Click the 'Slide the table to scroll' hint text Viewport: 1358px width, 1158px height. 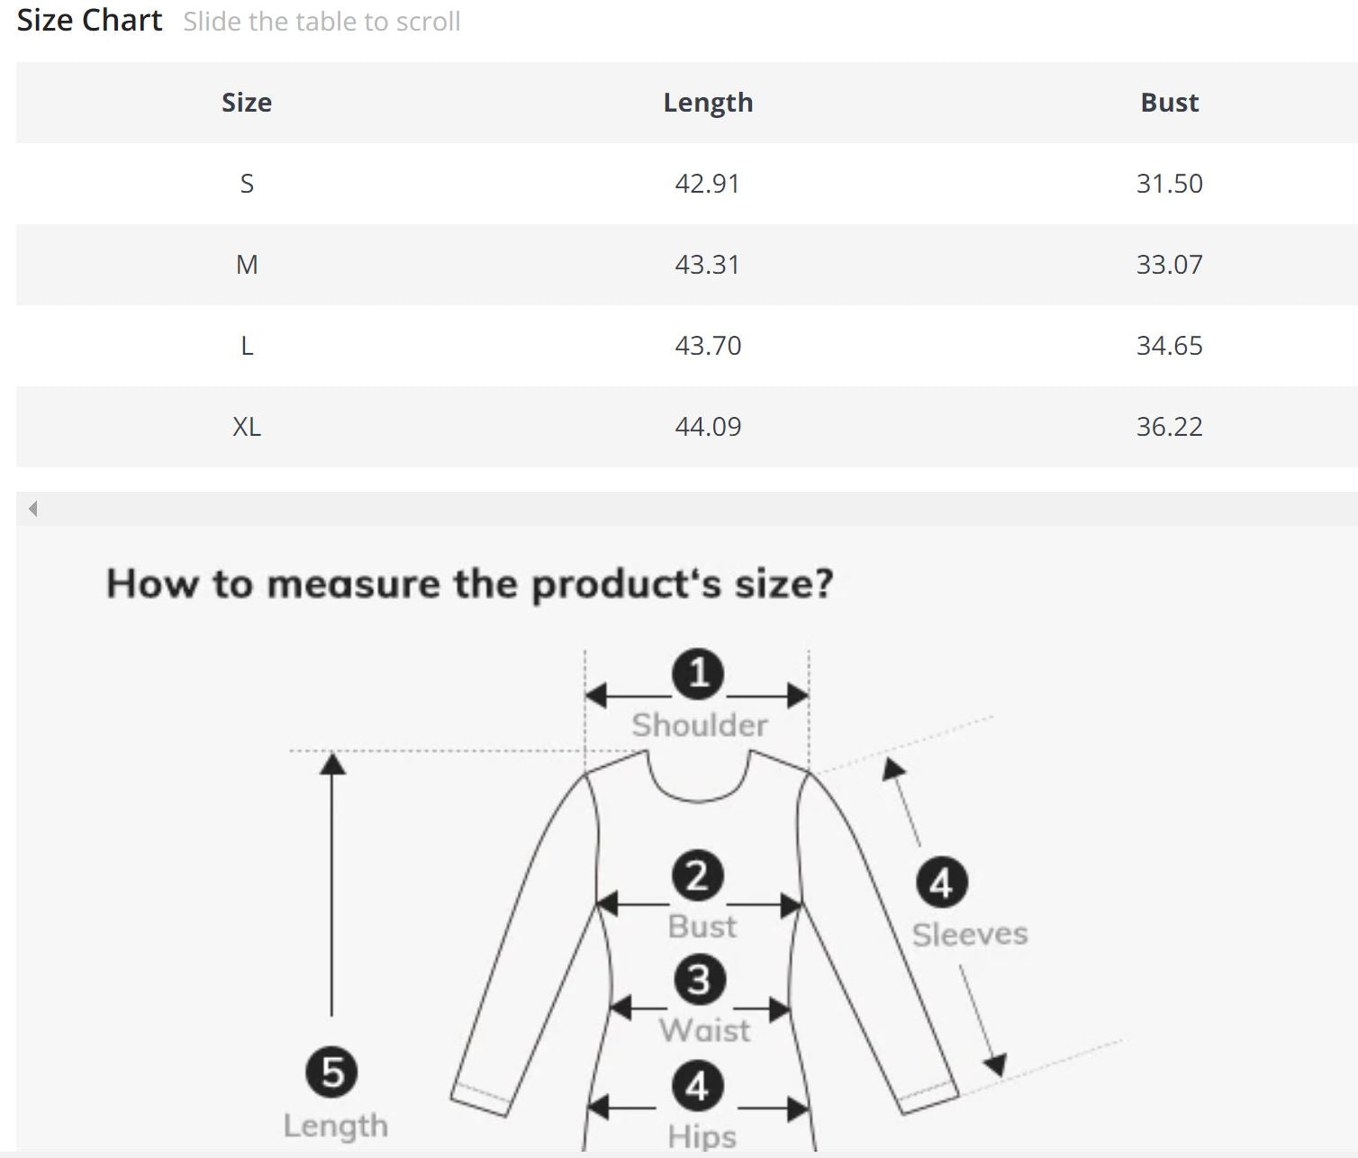coord(321,22)
